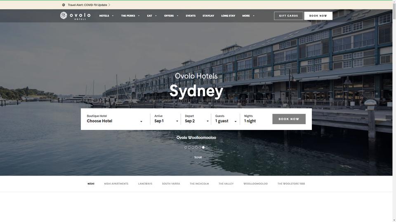Click the scrollbar up arrow

pos(394,2)
